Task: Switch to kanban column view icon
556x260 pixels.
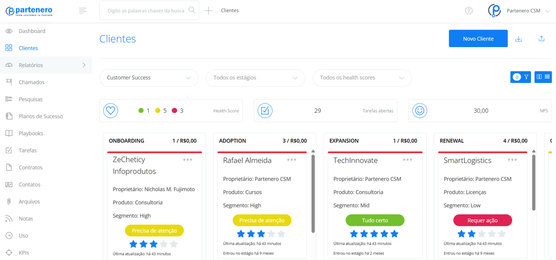Action: [x=539, y=77]
